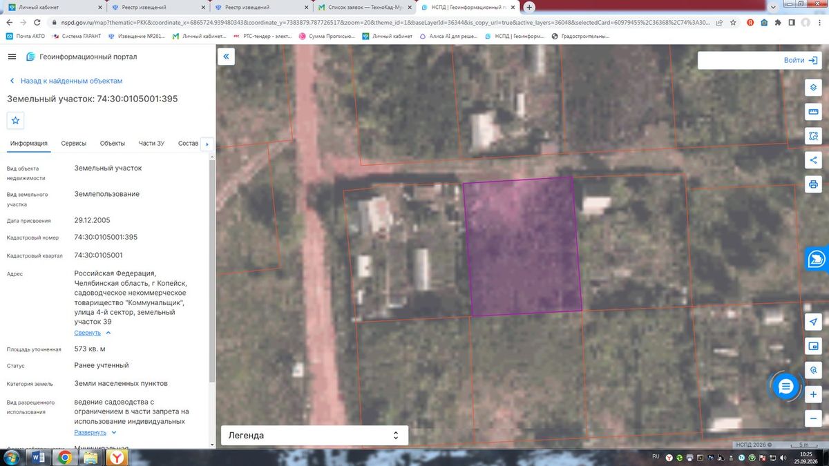Open the hamburger menu of Геоинформационный портал
This screenshot has width=829, height=466.
[x=12, y=57]
